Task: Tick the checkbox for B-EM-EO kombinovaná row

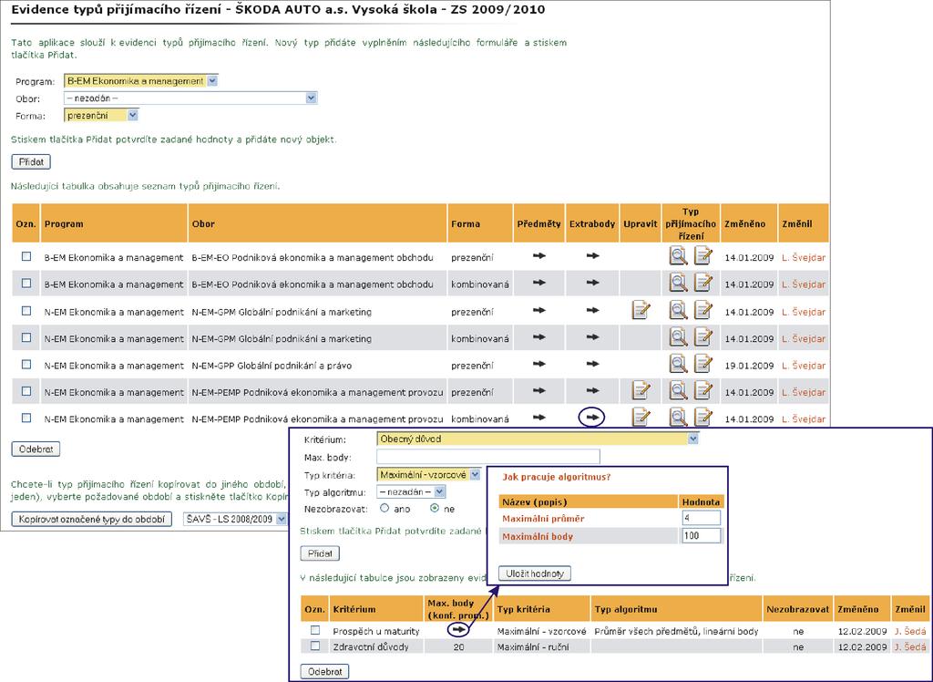Action: pyautogui.click(x=26, y=284)
